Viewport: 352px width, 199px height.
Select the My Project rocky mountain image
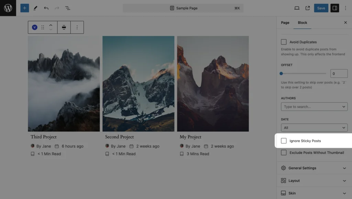point(213,84)
